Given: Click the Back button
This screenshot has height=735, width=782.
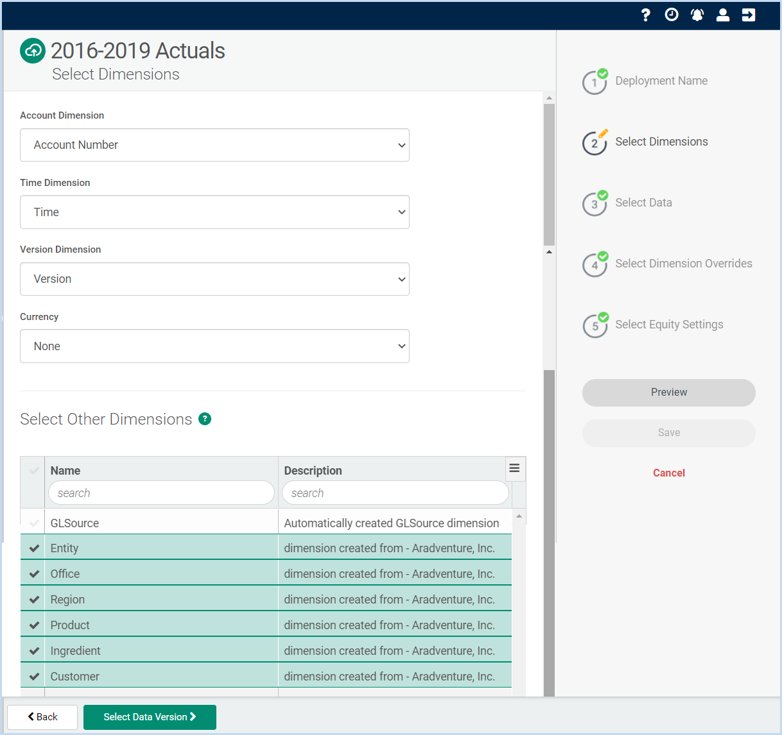Looking at the screenshot, I should 42,717.
